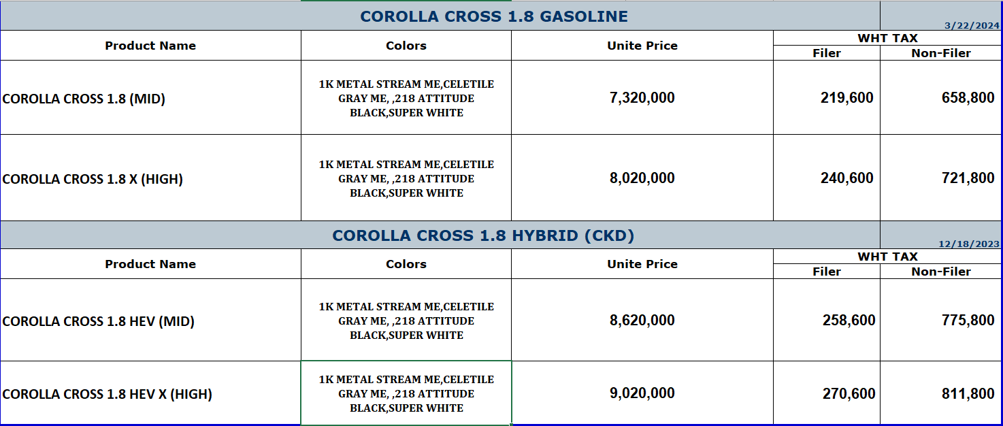Image resolution: width=1003 pixels, height=426 pixels.
Task: Select the 270,600 filer tax cell
Action: pos(849,393)
